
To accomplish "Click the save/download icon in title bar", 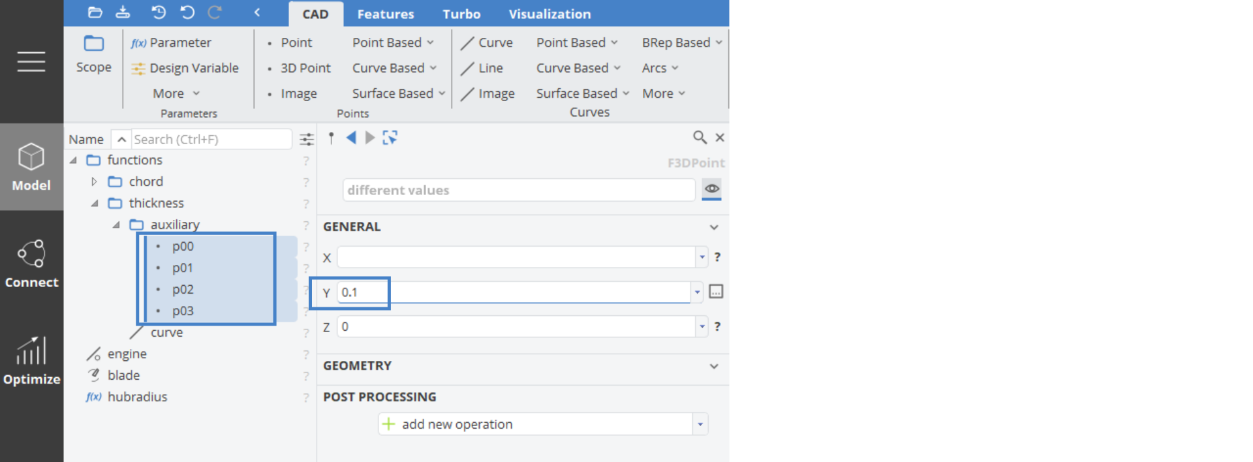I will coord(123,12).
